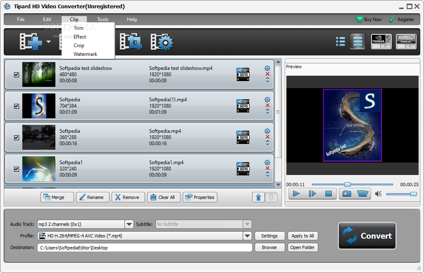Screen dimensions: 424x273
Task: Move the selected item up with the blue arrow button
Action: [x=258, y=197]
